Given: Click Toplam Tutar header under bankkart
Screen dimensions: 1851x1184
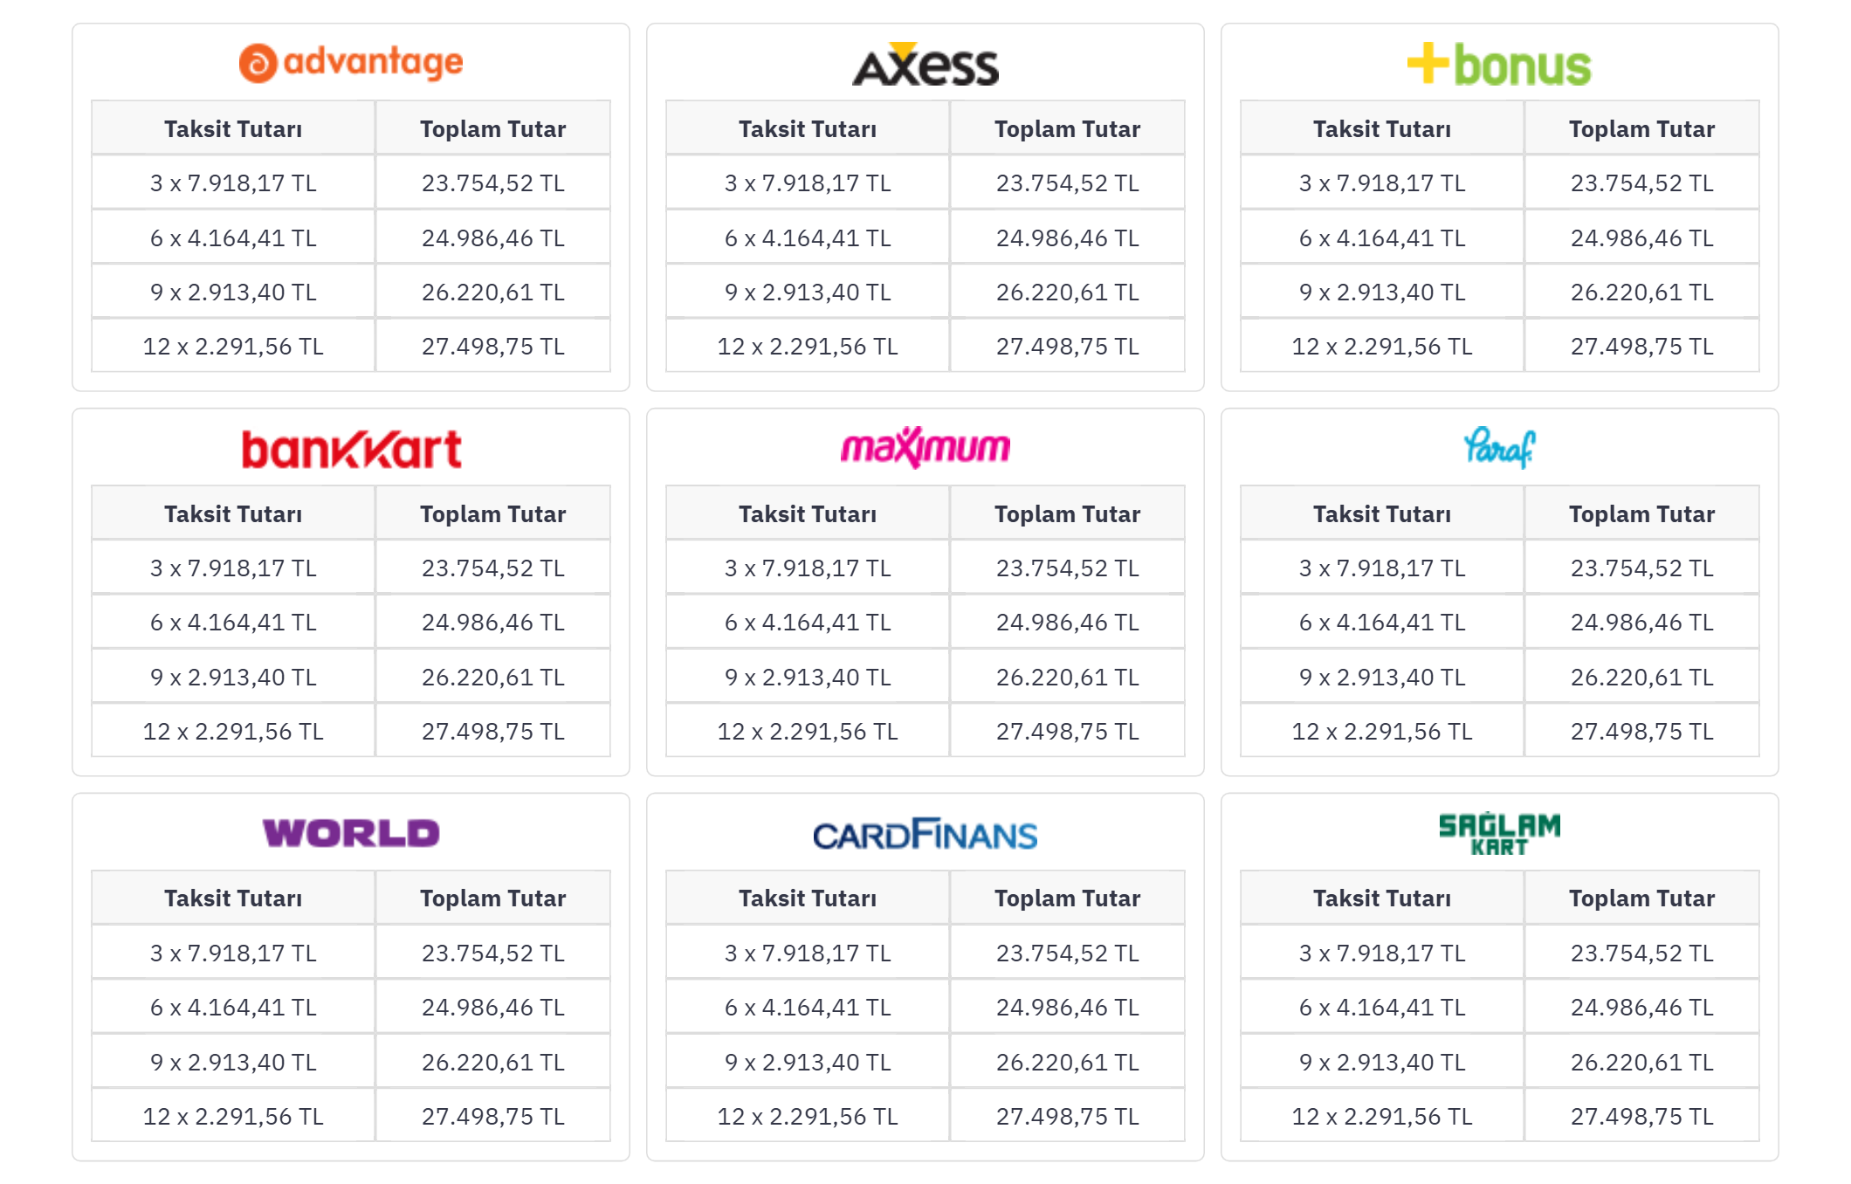Looking at the screenshot, I should [x=492, y=514].
